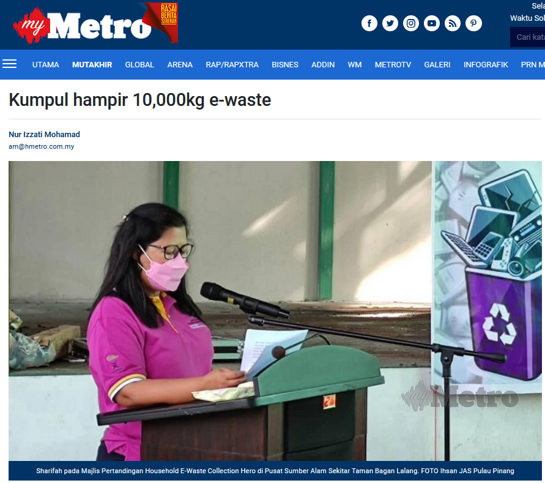Select UTAMA in navigation bar

click(45, 65)
